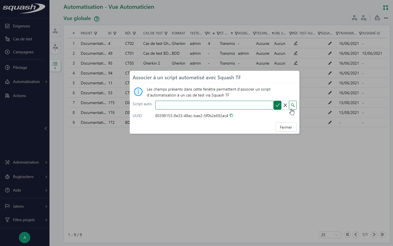Screen dimensions: 393x246
Task: Open the help icon next to Vue globale
Action: 97,19
